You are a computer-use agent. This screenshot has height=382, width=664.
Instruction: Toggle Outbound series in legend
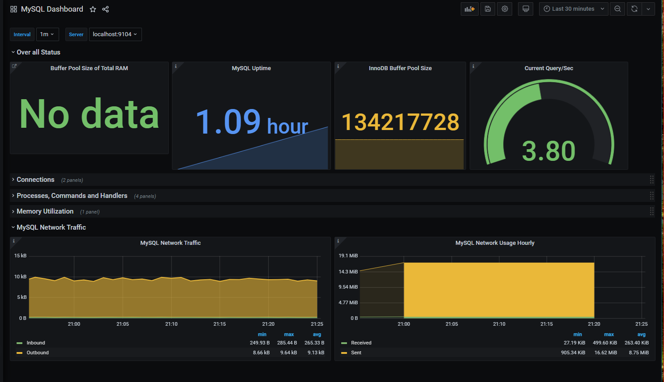point(37,353)
